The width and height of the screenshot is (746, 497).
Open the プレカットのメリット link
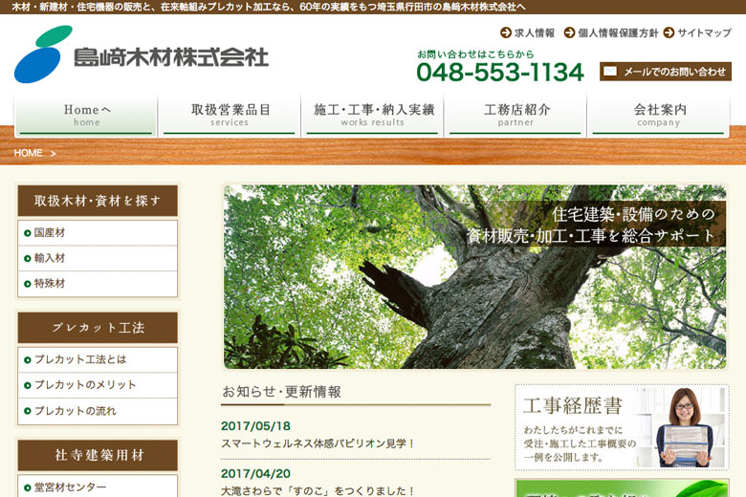[x=85, y=385]
